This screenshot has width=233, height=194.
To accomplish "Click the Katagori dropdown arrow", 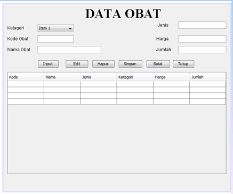I will tap(70, 28).
